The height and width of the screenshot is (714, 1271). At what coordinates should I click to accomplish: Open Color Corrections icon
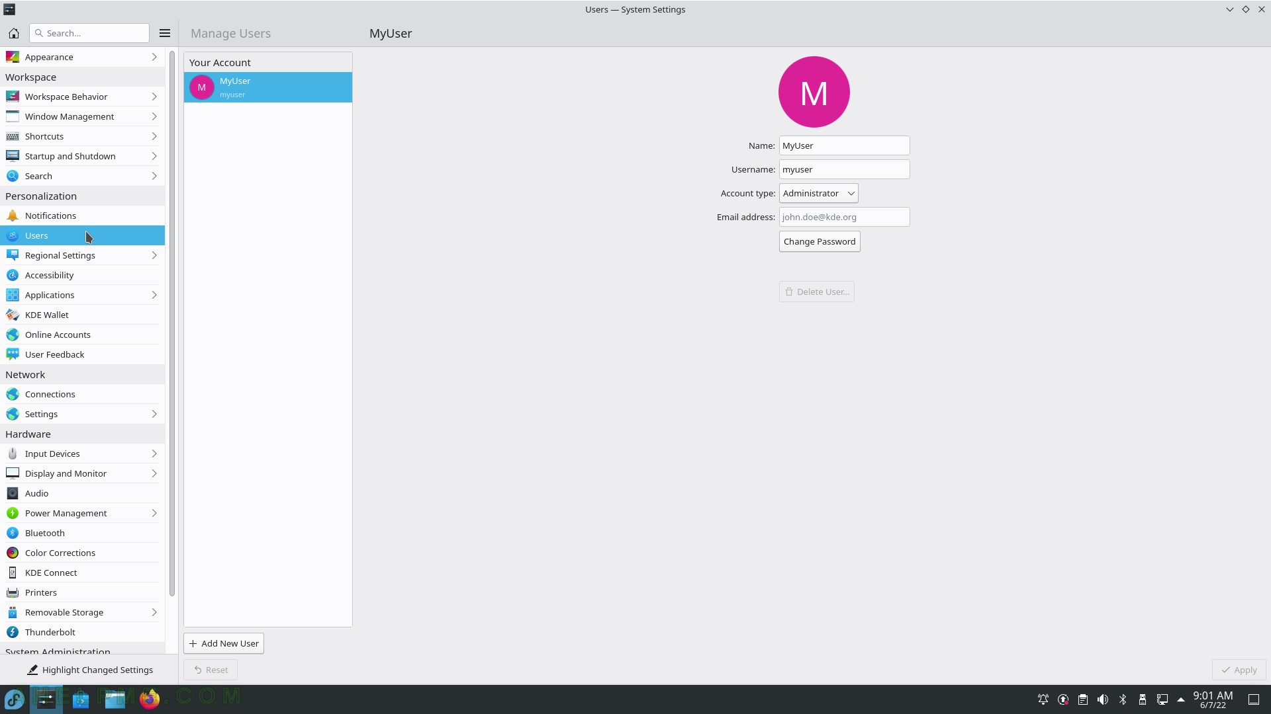coord(13,553)
